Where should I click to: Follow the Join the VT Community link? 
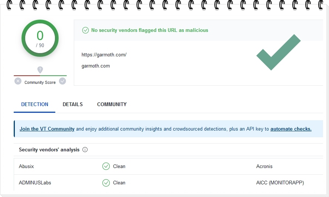pos(47,129)
